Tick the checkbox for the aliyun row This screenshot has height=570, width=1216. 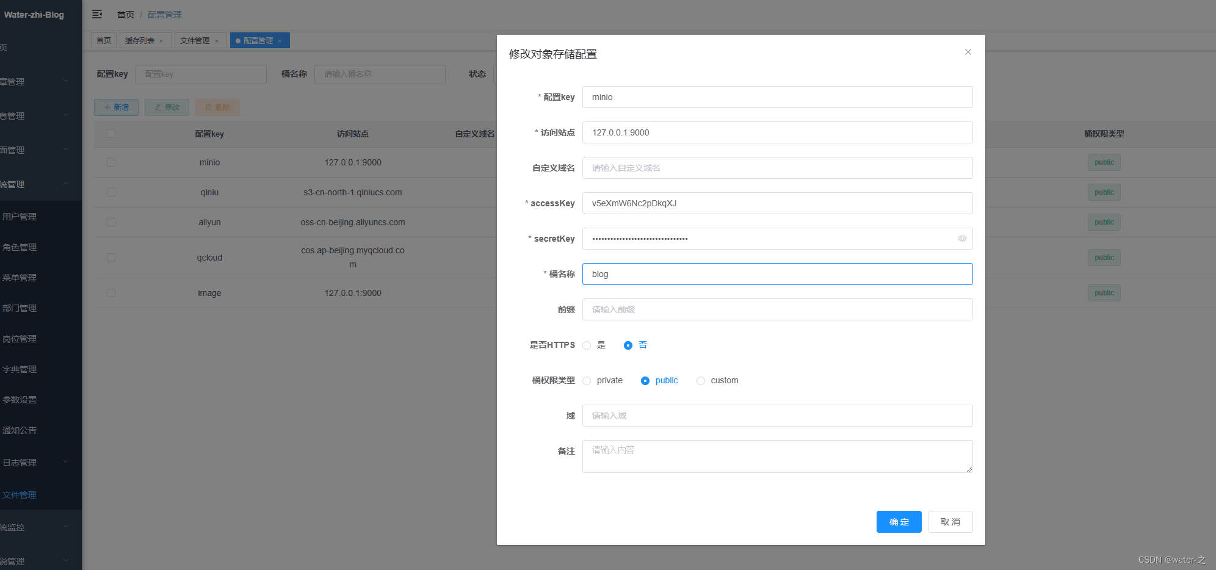[111, 222]
